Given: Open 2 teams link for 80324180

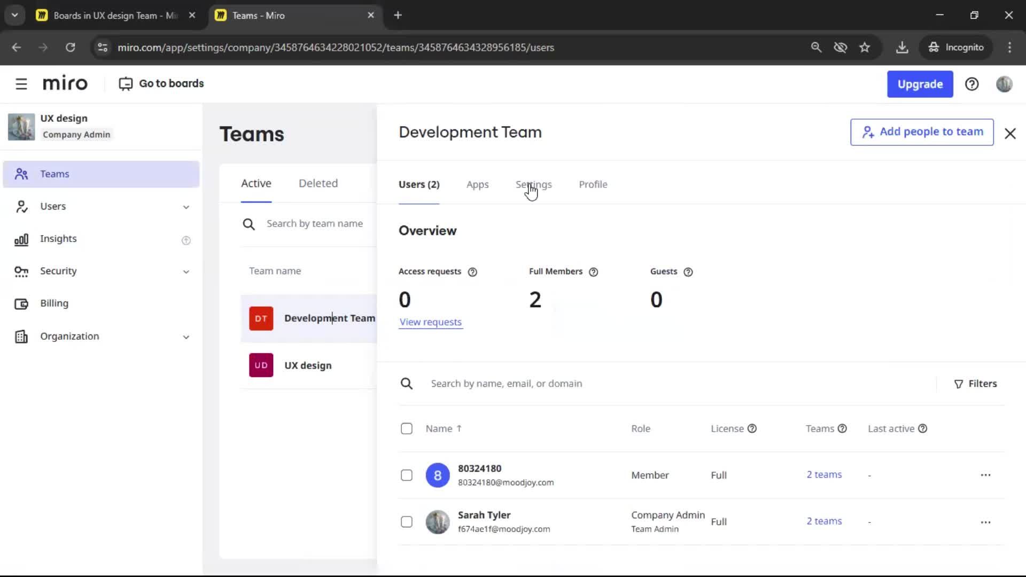Looking at the screenshot, I should click(824, 474).
